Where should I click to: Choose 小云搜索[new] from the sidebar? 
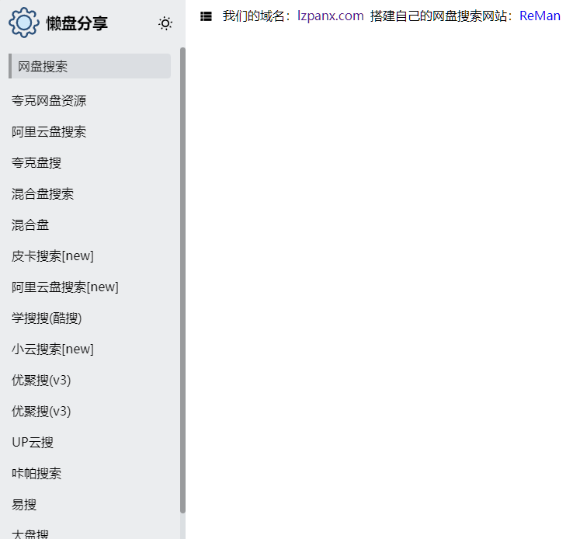(x=53, y=349)
